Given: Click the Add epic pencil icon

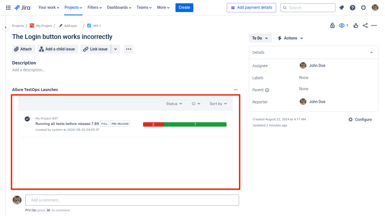Looking at the screenshot, I should tap(61, 25).
